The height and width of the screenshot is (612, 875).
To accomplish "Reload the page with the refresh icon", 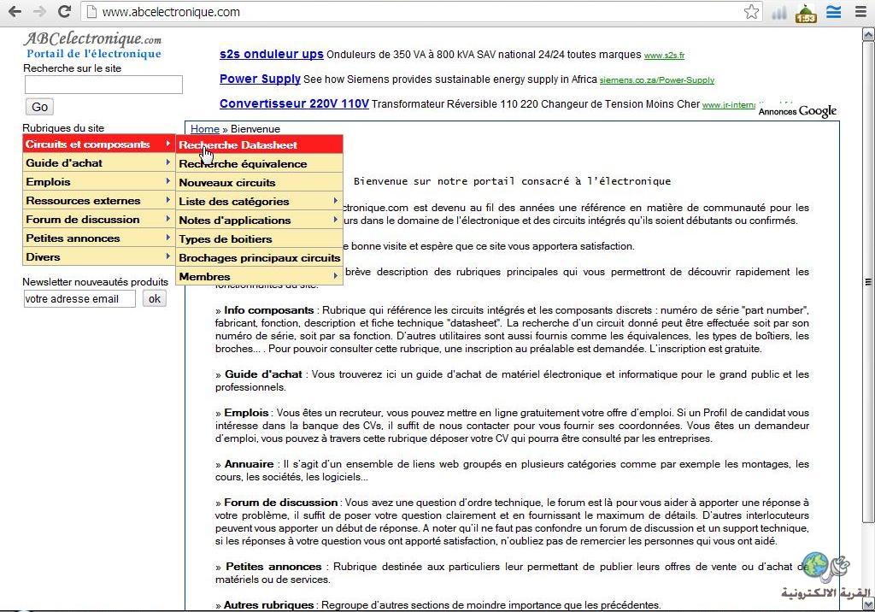I will [x=65, y=12].
